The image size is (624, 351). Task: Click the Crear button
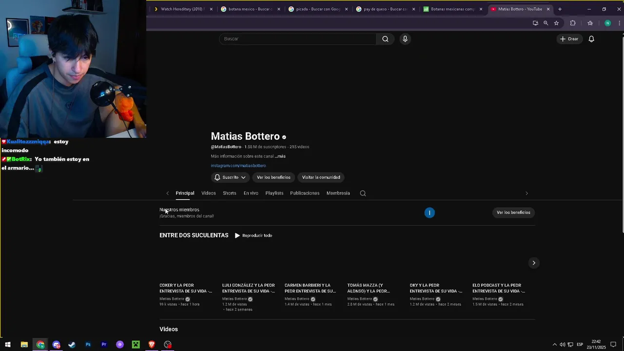(x=569, y=39)
